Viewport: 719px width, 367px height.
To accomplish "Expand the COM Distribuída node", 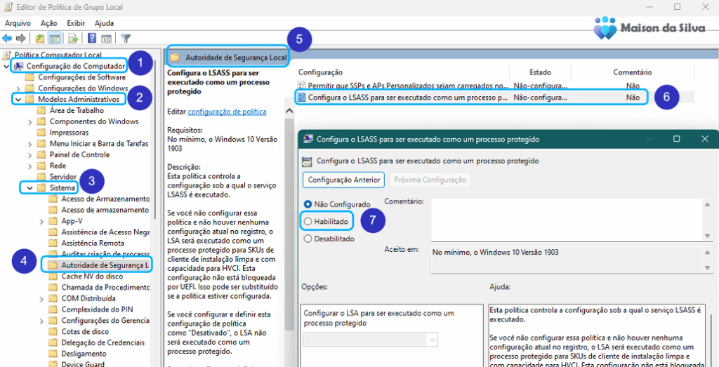I will click(x=41, y=298).
